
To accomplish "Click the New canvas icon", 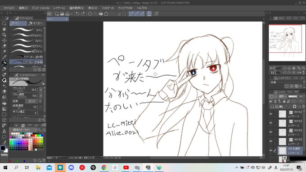I will point(57,14).
